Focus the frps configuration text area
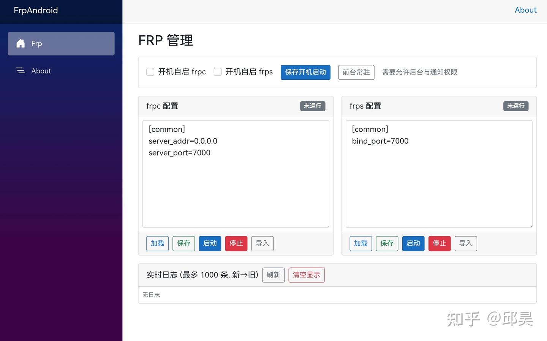Screen dimensions: 547x341 tap(439, 174)
